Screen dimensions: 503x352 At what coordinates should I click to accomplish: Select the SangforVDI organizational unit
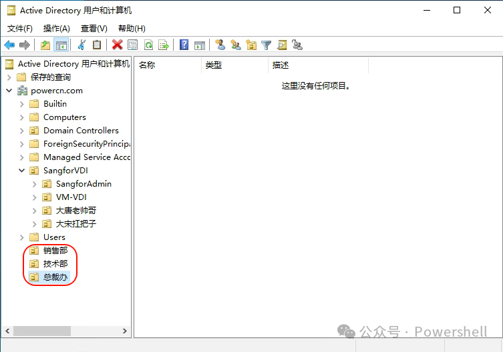[65, 171]
